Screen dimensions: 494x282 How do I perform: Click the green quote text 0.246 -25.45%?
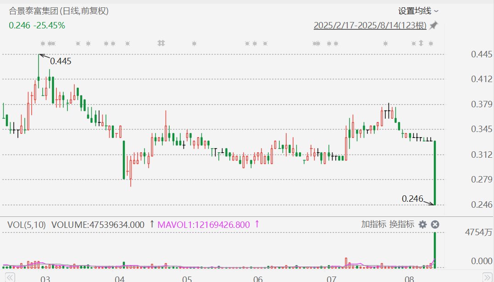click(37, 26)
